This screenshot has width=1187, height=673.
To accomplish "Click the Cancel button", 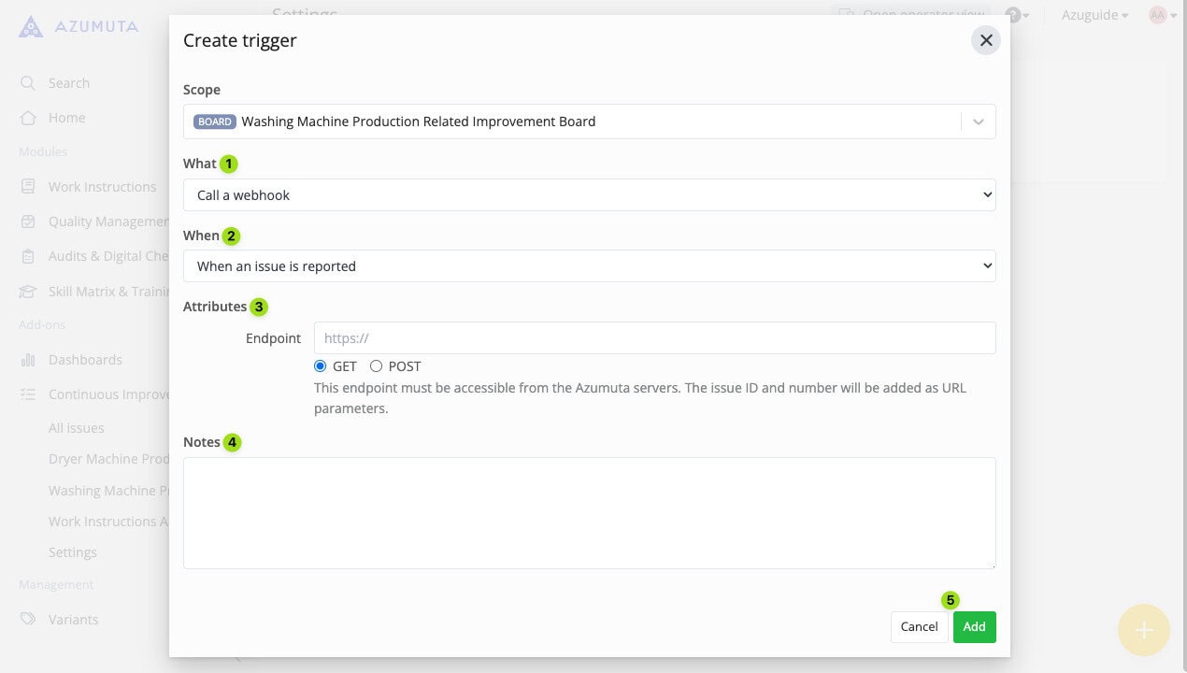I will click(x=919, y=627).
